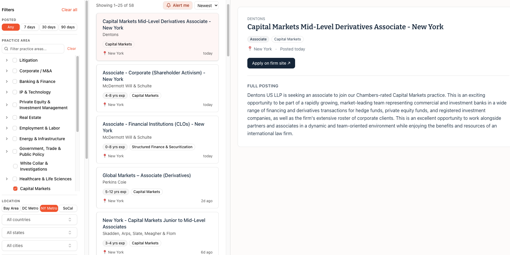Expand Healthcare & Life Sciences chevron
This screenshot has width=510, height=255.
tap(7, 179)
